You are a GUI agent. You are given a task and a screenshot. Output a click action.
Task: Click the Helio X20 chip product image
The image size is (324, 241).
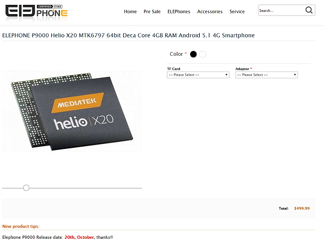[72, 111]
